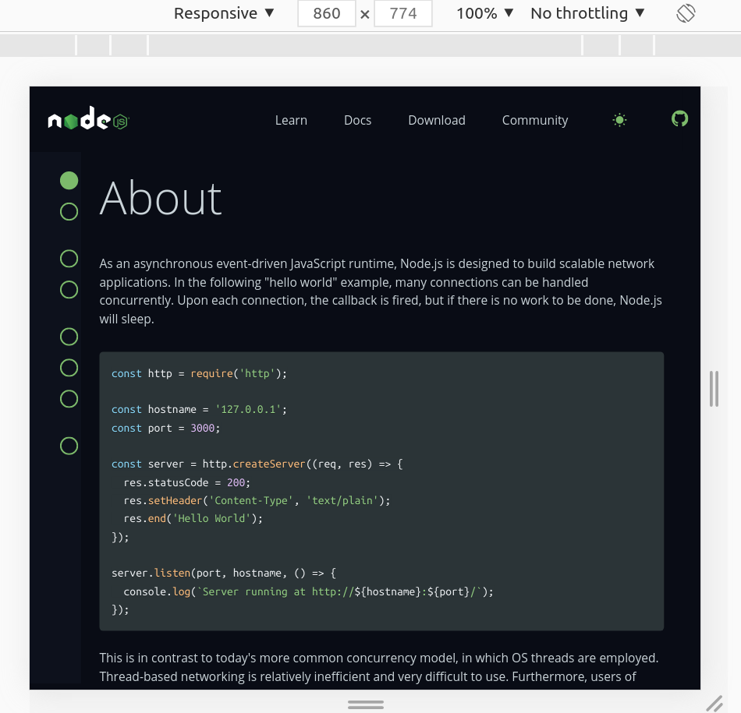
Task: Click the bottom viewport resize handle
Action: (x=366, y=704)
